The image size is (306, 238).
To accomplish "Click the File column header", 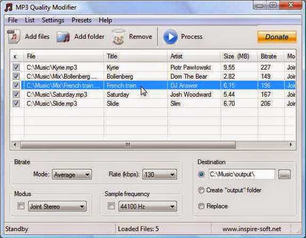I will tap(64, 56).
